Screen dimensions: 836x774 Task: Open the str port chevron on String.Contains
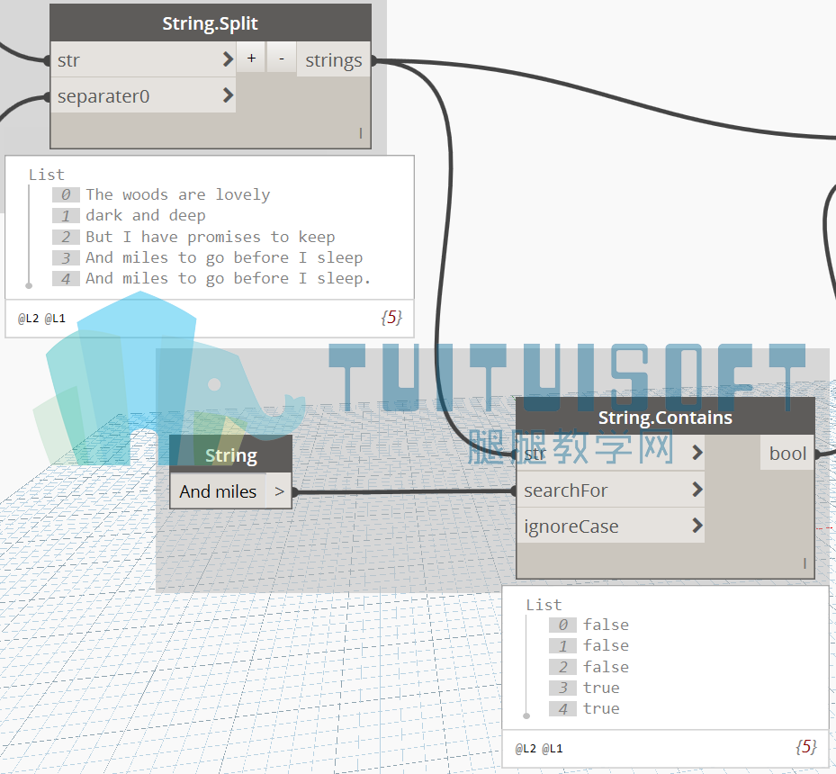(697, 453)
